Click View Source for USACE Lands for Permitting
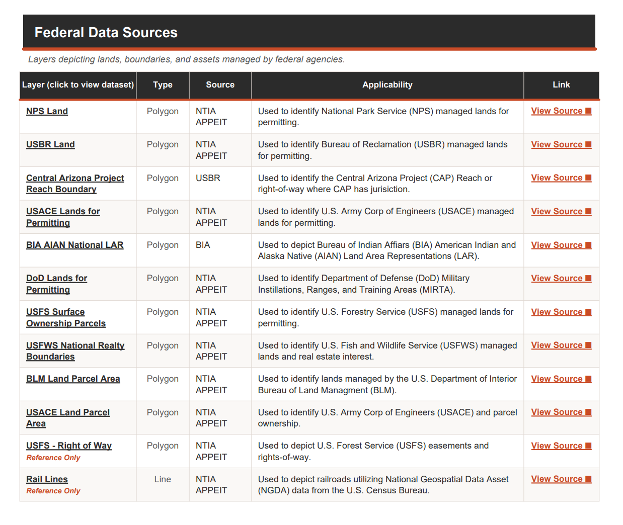Screen dimensions: 623x525 coord(561,211)
